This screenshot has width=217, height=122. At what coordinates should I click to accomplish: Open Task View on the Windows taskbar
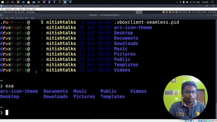pos(13,2)
